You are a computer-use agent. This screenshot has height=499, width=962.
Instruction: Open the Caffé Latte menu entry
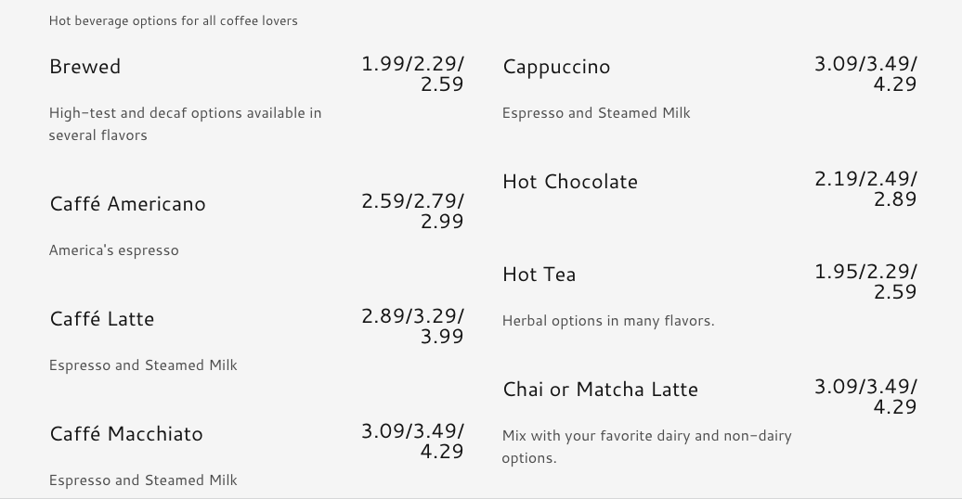pyautogui.click(x=102, y=319)
